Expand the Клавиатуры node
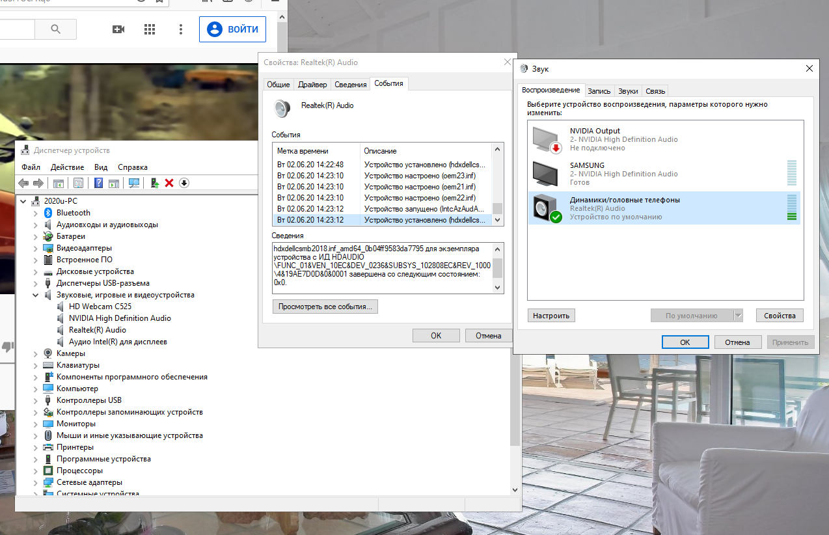 point(35,365)
